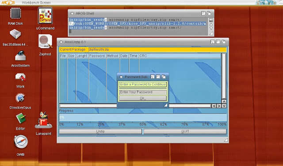283x166 pixels.
Task: Click the file list scroll-down arrow
Action: click(x=224, y=106)
